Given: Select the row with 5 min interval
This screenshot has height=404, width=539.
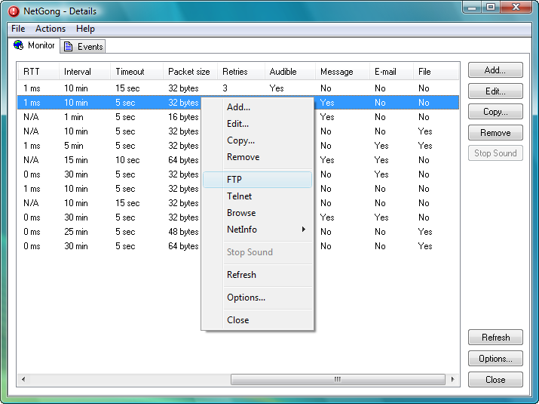Looking at the screenshot, I should (x=238, y=146).
